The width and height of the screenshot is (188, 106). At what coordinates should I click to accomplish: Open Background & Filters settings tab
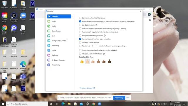tap(59, 41)
